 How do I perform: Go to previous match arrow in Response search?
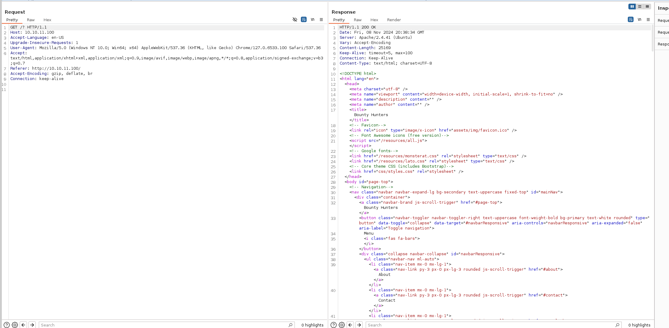pos(350,325)
